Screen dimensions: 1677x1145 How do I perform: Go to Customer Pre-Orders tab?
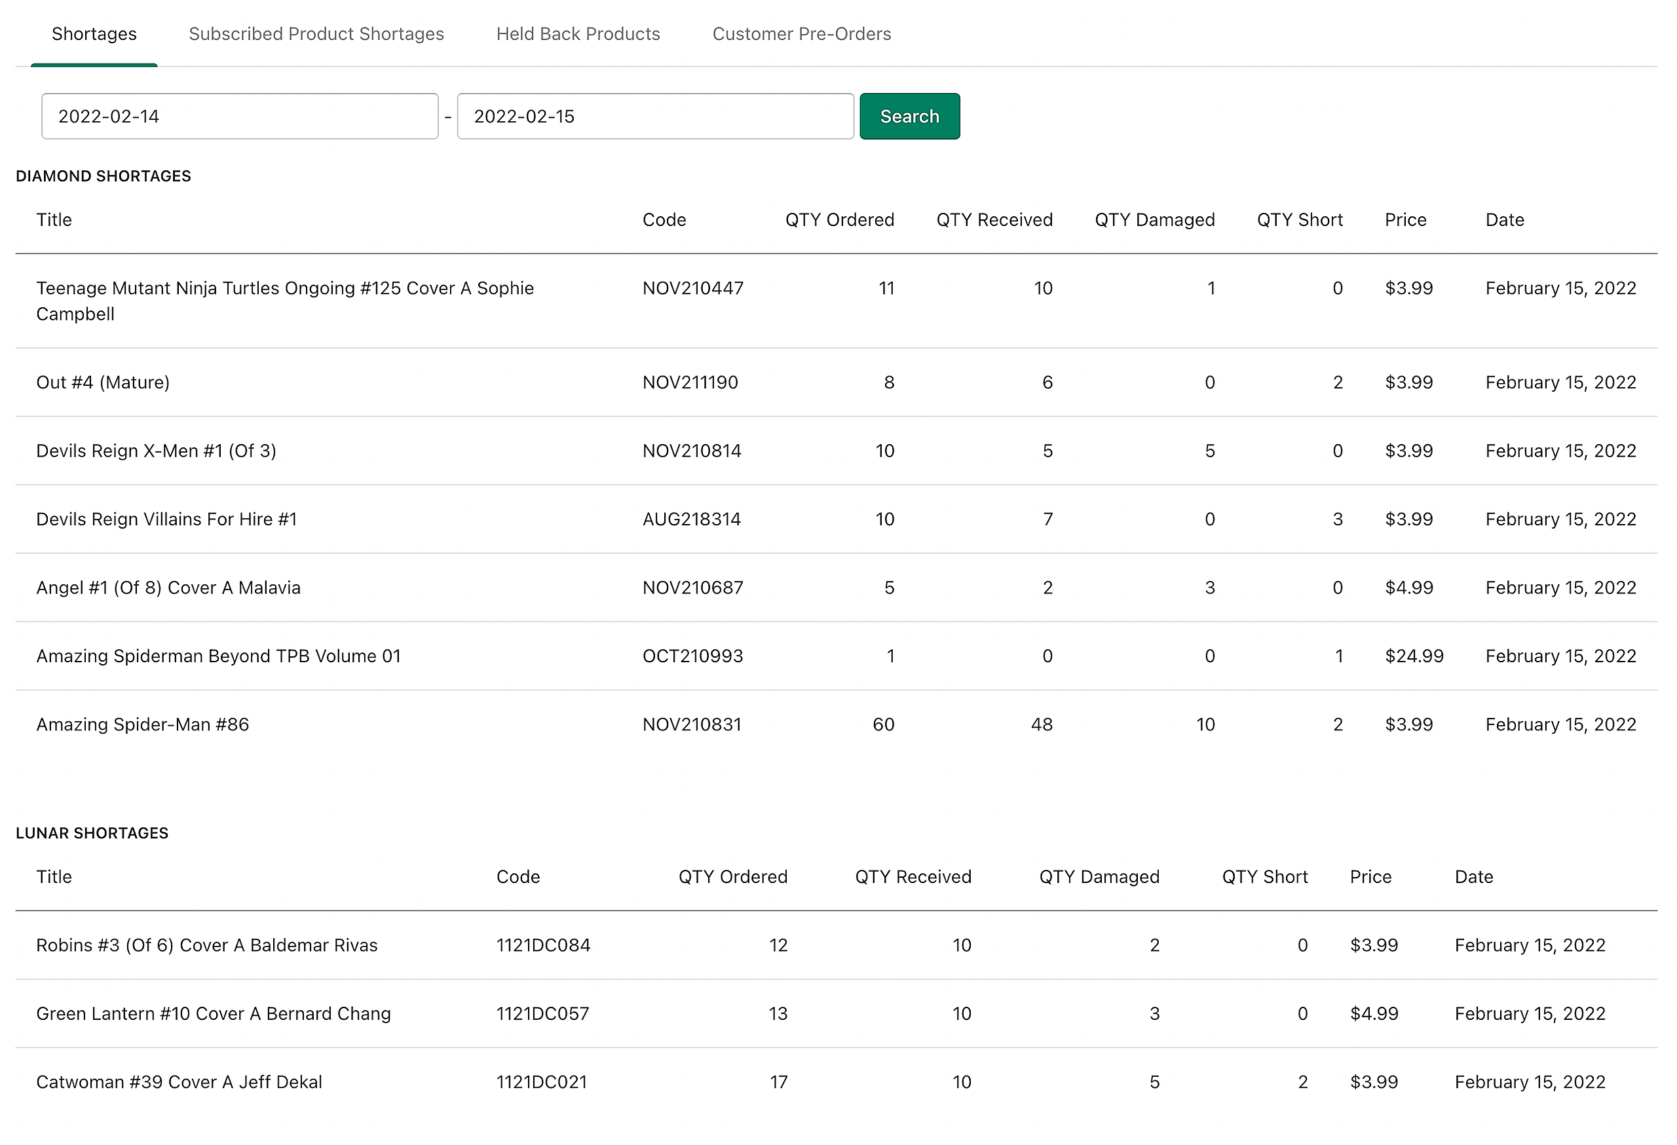(x=802, y=34)
